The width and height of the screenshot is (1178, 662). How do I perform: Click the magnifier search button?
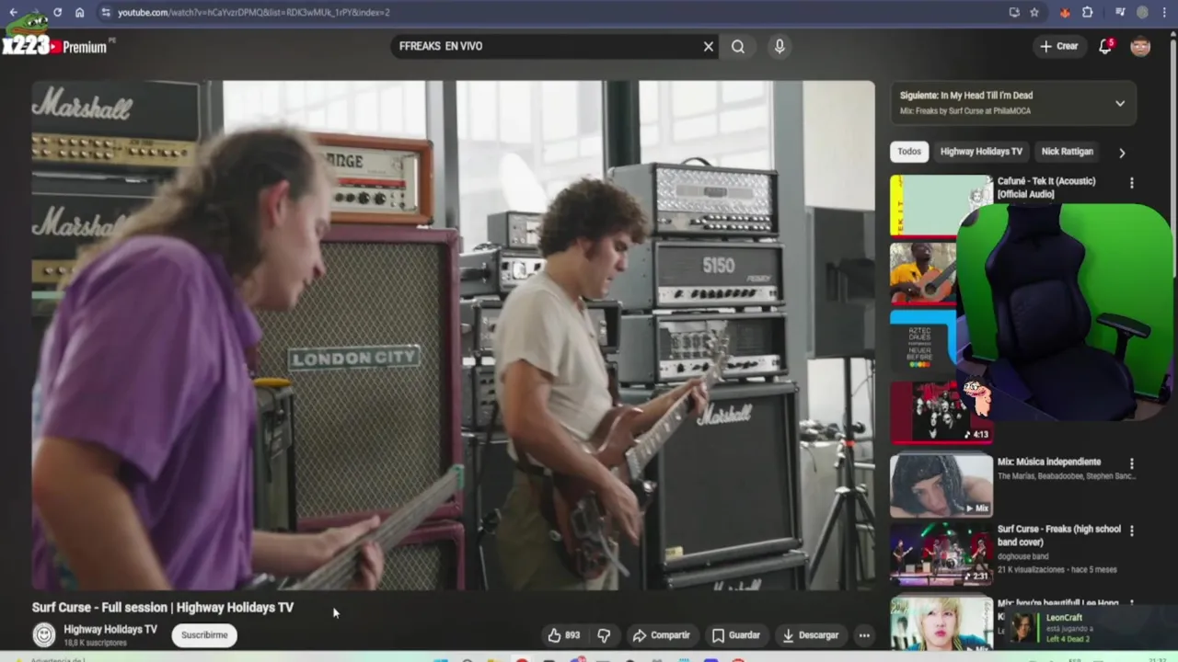click(738, 46)
